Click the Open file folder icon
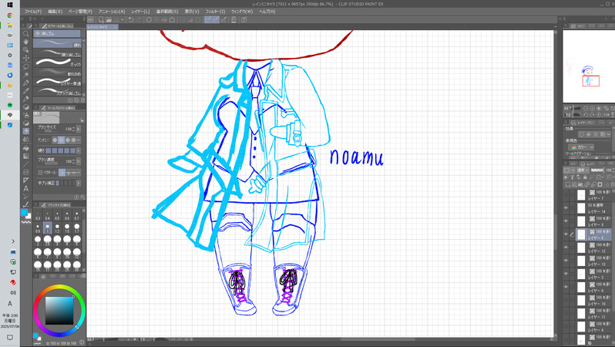The width and height of the screenshot is (615, 347). pos(109,19)
